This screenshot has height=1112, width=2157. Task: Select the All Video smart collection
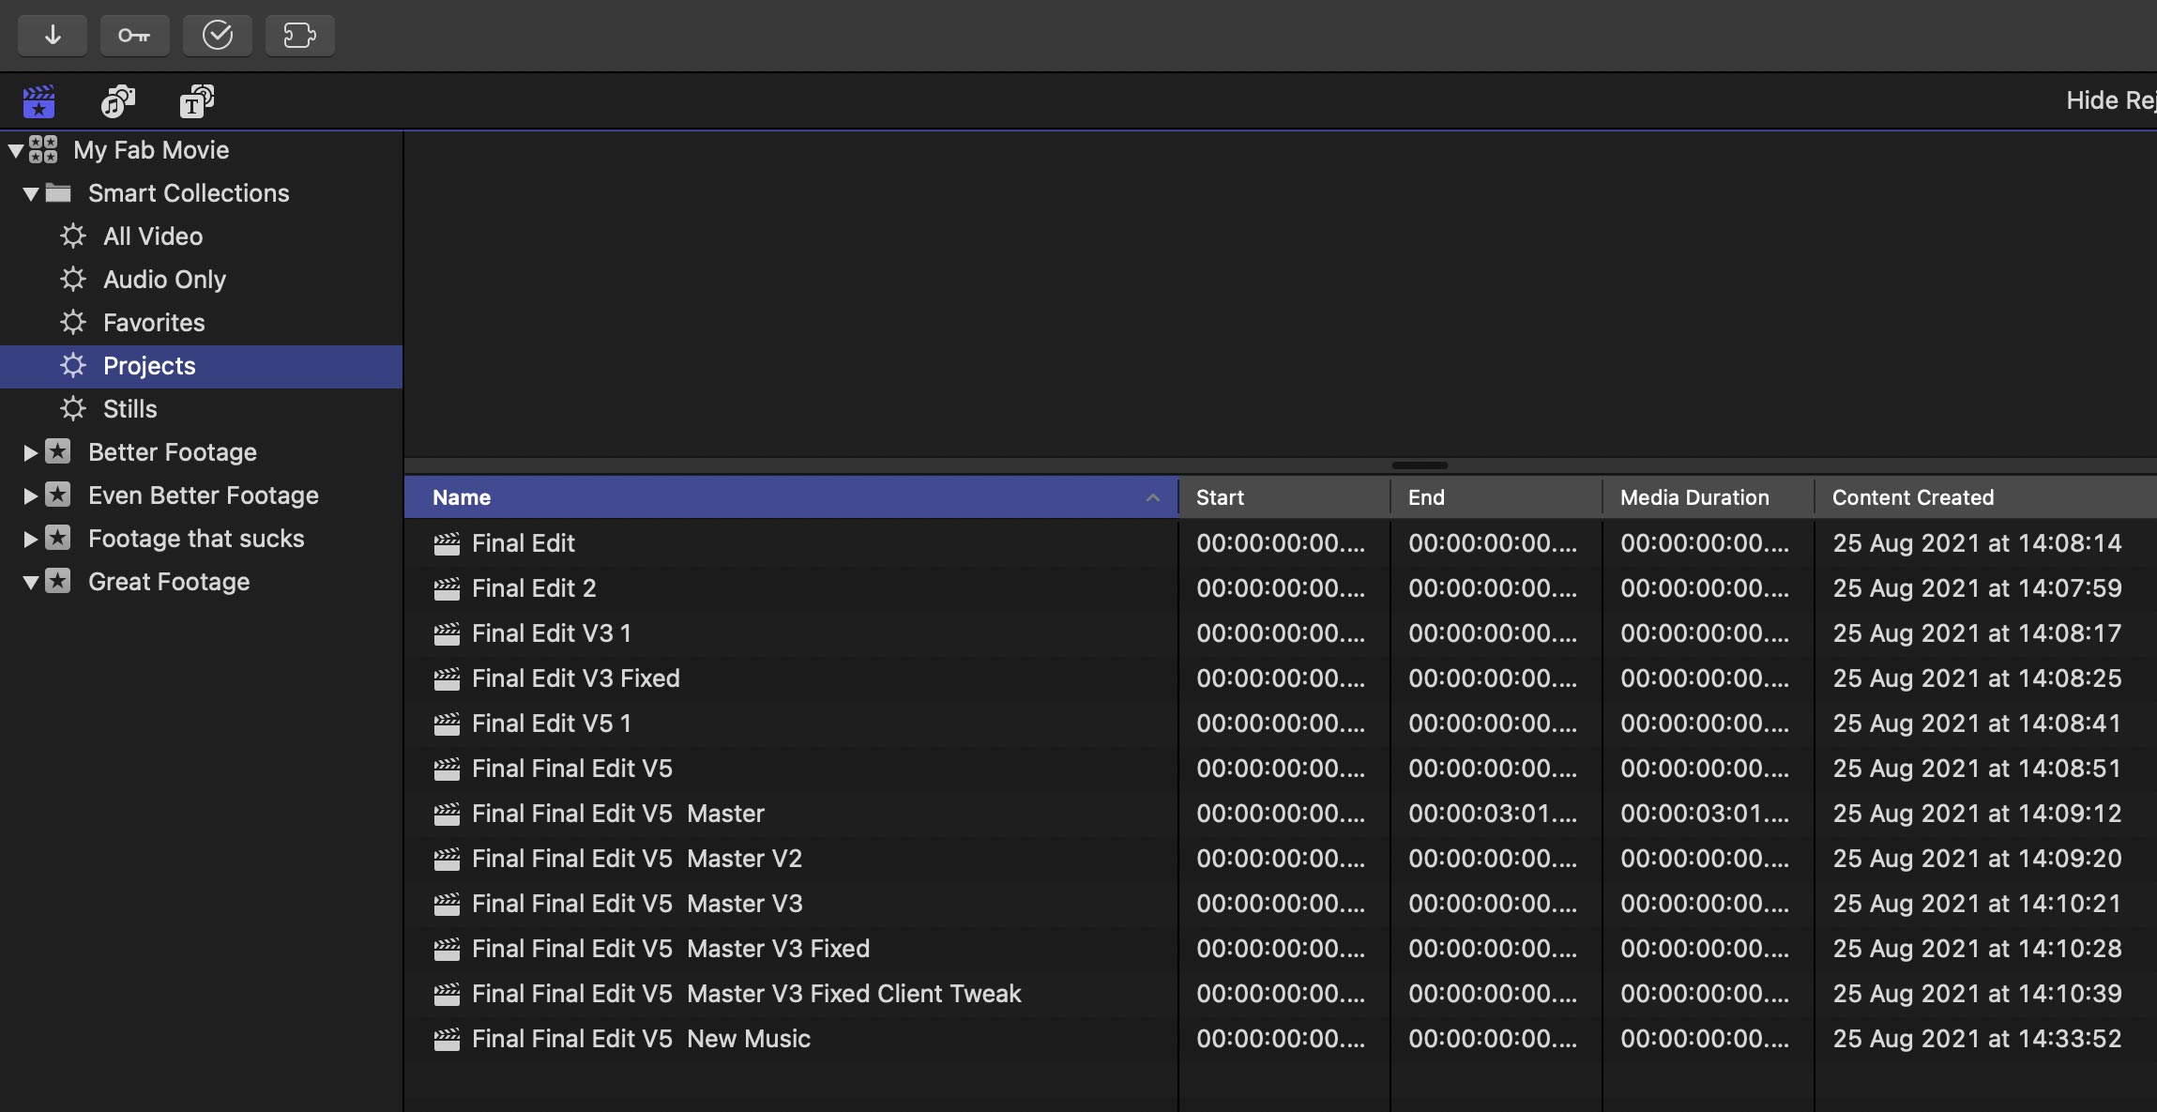click(201, 236)
